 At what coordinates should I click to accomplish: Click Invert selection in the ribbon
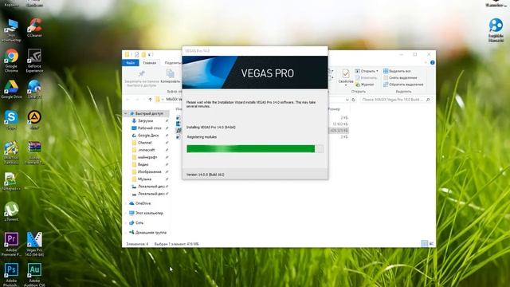(x=403, y=85)
